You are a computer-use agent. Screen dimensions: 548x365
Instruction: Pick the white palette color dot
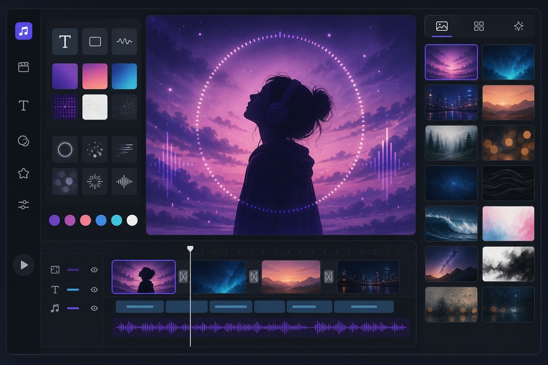(132, 220)
